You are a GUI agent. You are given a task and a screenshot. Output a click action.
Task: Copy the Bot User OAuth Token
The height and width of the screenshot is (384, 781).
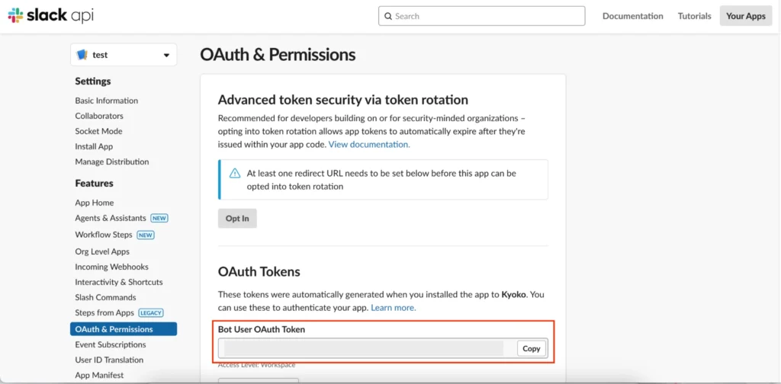tap(531, 348)
